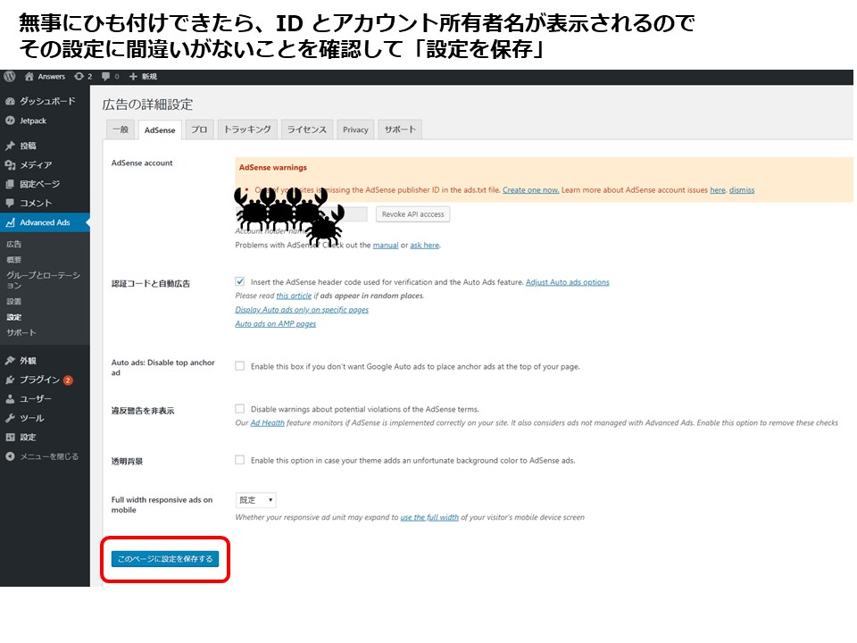Click the 設定 settings icon near the sidebar bottom
Screen dimensions: 857x643
click(x=10, y=437)
